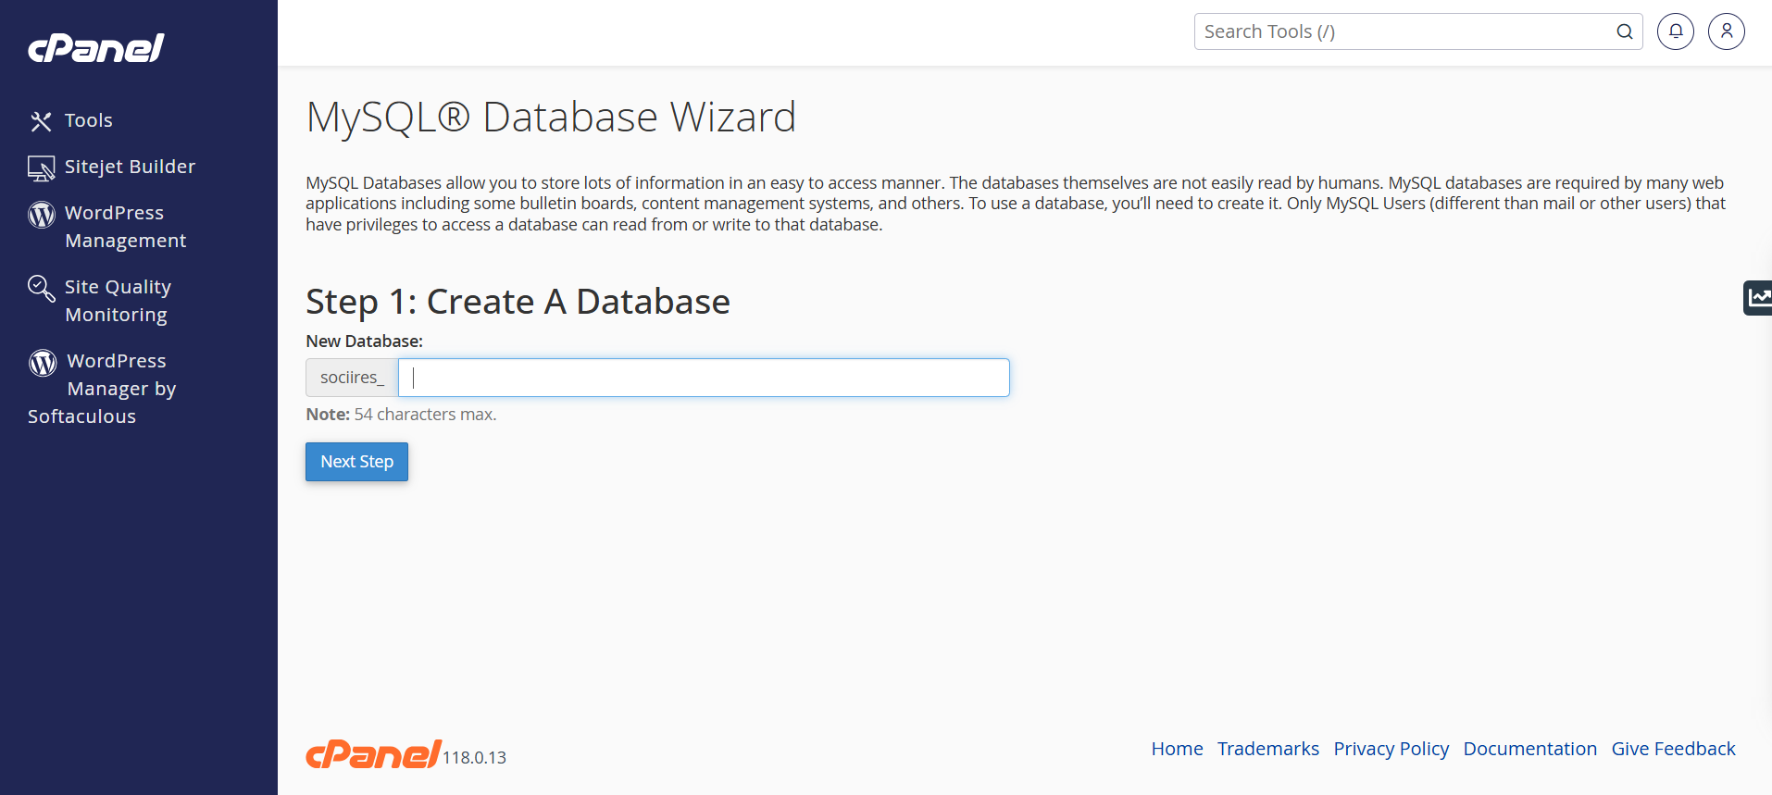Image resolution: width=1772 pixels, height=795 pixels.
Task: Click the New Database: field label
Action: (x=364, y=342)
